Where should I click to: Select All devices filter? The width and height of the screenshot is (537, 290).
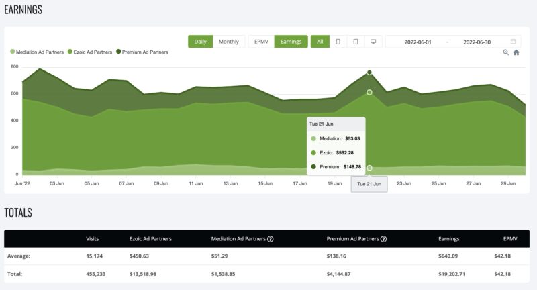click(x=320, y=42)
